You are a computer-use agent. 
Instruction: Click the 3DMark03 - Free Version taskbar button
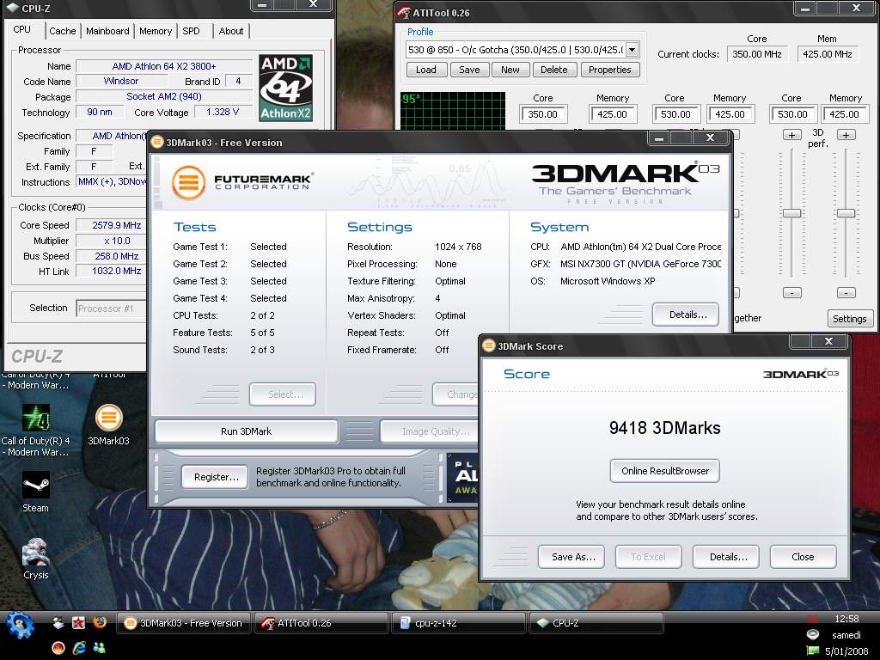click(x=184, y=623)
